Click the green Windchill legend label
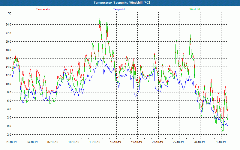 click(195, 9)
